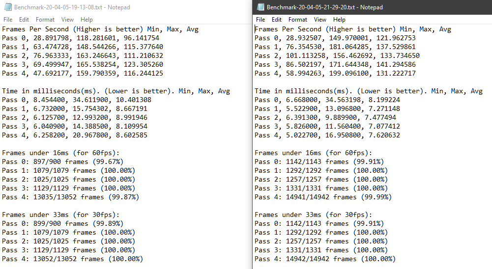Place cursor on left window's 96.141754 value
This screenshot has width=492, height=269.
[141, 38]
